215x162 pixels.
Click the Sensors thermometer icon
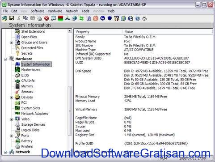coord(17,92)
